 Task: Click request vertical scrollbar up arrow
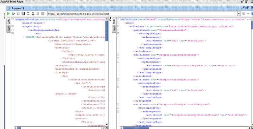[107, 19]
